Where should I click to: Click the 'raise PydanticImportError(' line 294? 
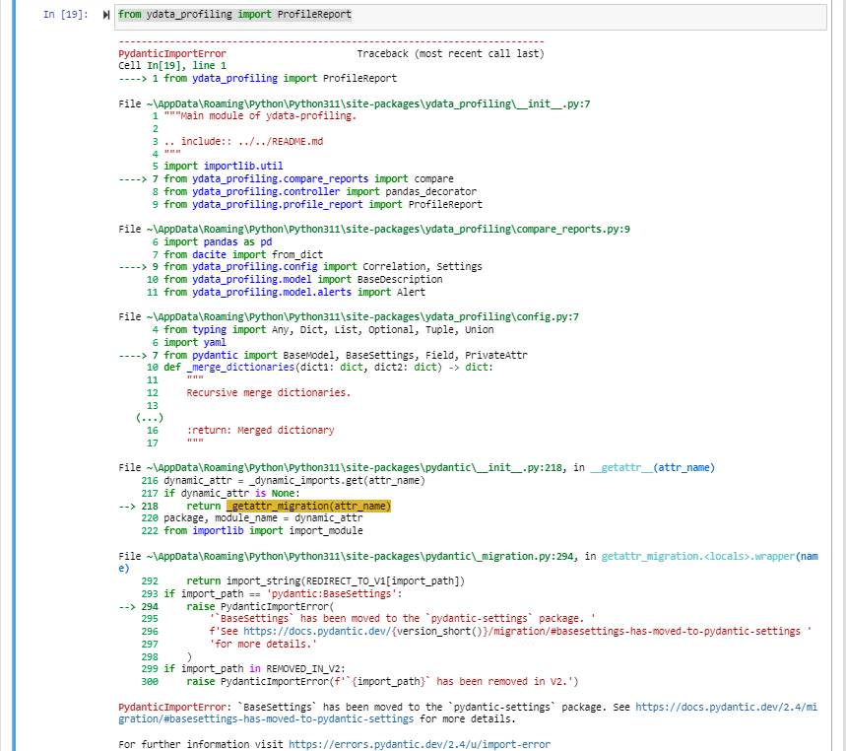261,607
